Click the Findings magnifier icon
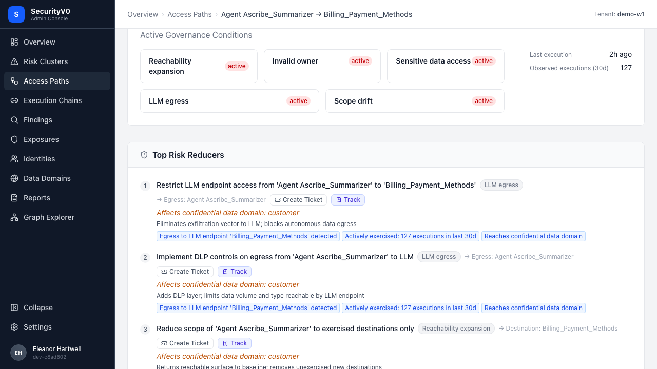657x369 pixels. [14, 120]
